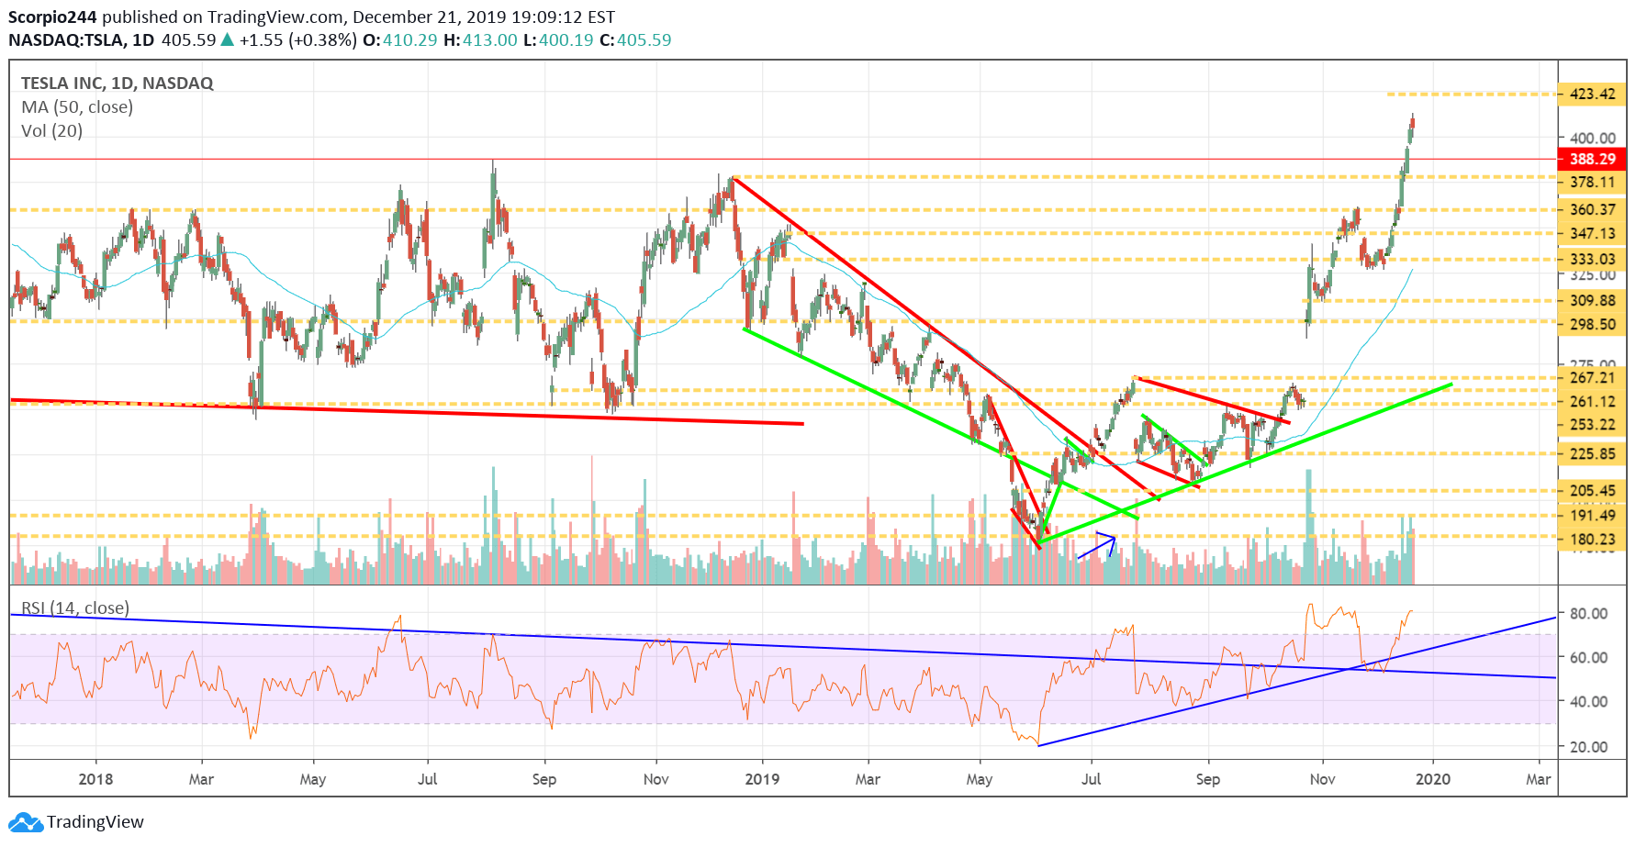Click the TradingView brand text link
The width and height of the screenshot is (1636, 847).
(95, 822)
